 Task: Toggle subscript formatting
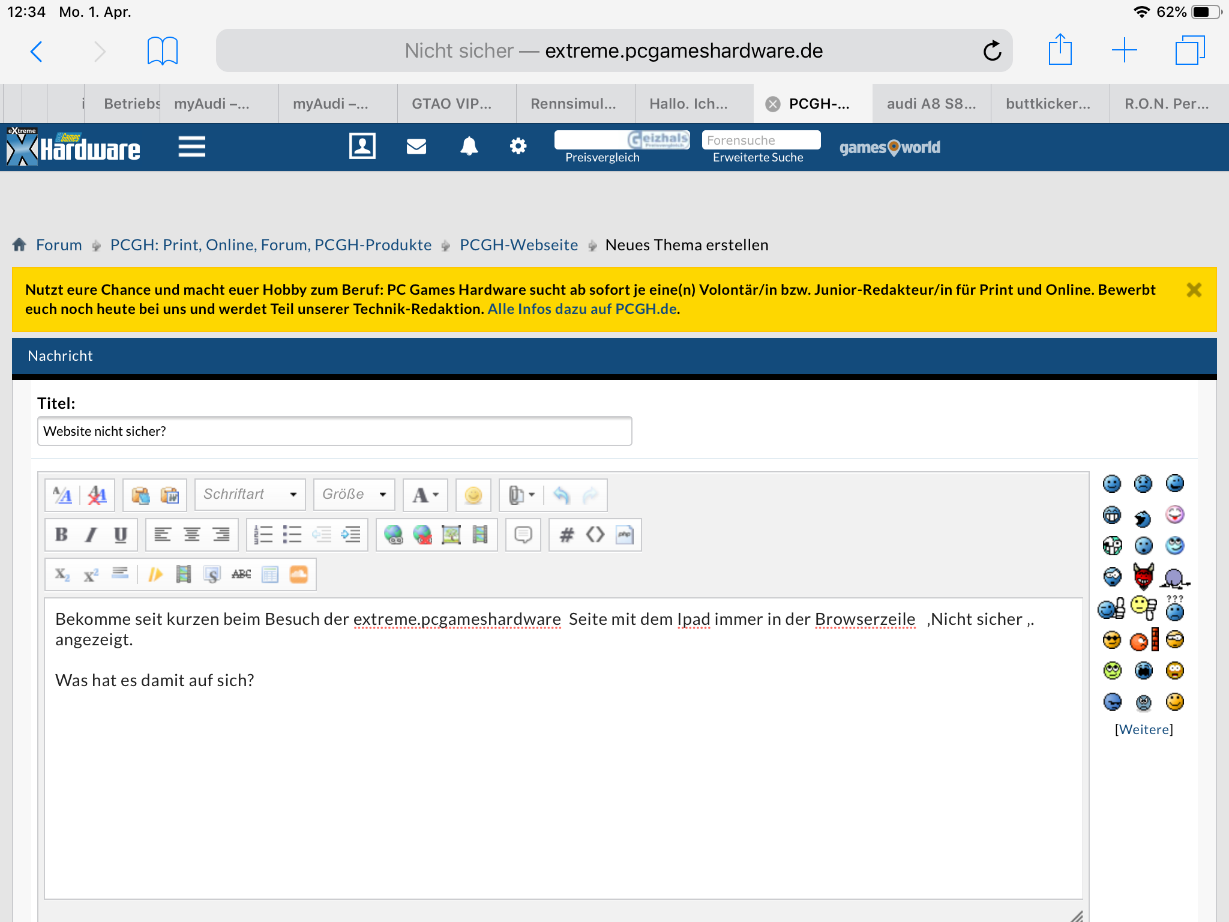tap(62, 574)
